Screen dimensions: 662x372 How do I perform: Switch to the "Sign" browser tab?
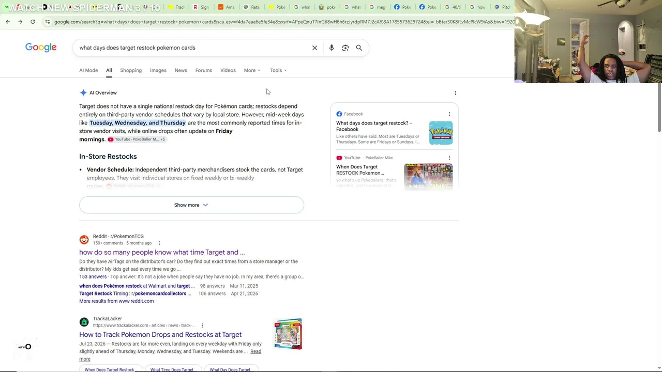201,7
